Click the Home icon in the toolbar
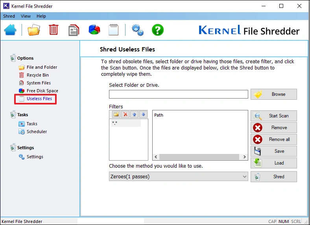The width and height of the screenshot is (310, 225). tap(10, 30)
